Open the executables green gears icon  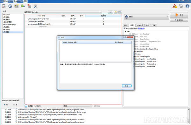coord(23,6)
